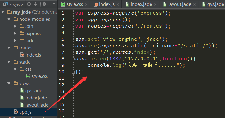Place cursor on 'express' string in line 1
Viewport: 225px width, 118px height.
click(x=151, y=13)
